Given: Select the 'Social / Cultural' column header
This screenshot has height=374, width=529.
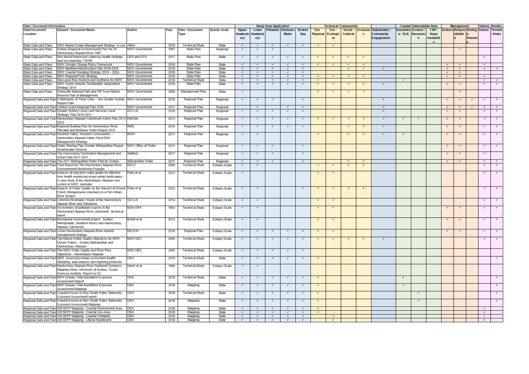Looking at the screenshot, I should click(x=348, y=36).
